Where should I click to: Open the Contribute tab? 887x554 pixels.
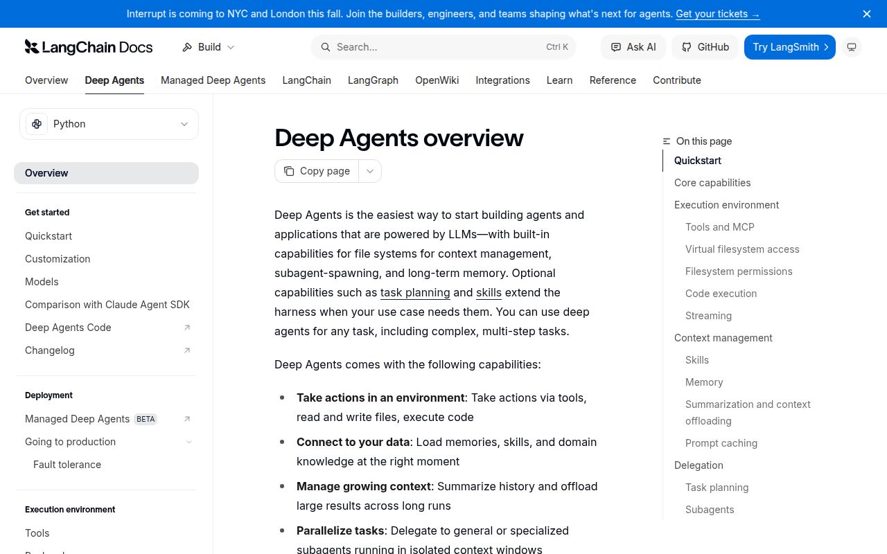point(677,80)
